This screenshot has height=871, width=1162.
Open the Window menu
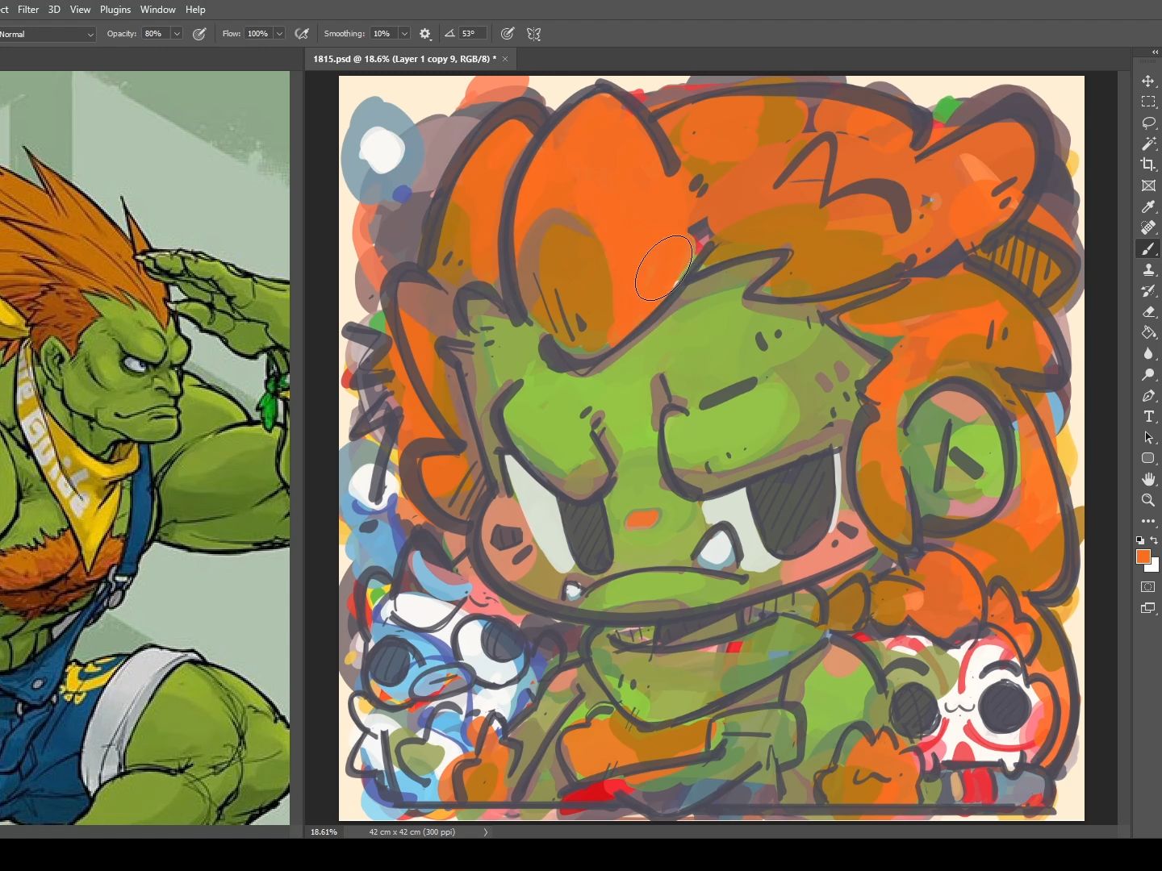pos(157,10)
